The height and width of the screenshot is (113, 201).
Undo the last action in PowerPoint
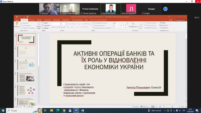[20, 17]
